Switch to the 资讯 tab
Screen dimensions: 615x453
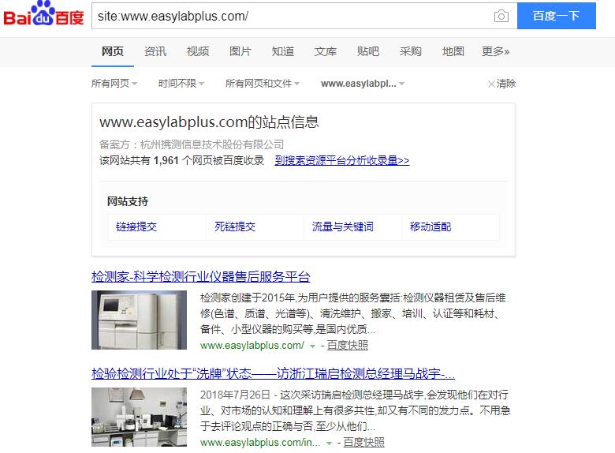[x=155, y=51]
